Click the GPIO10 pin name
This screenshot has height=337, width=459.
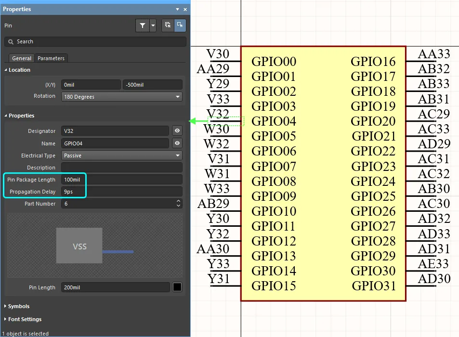pyautogui.click(x=274, y=211)
